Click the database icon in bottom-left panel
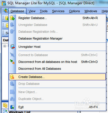The width and height of the screenshot is (108, 113). pyautogui.click(x=5, y=105)
